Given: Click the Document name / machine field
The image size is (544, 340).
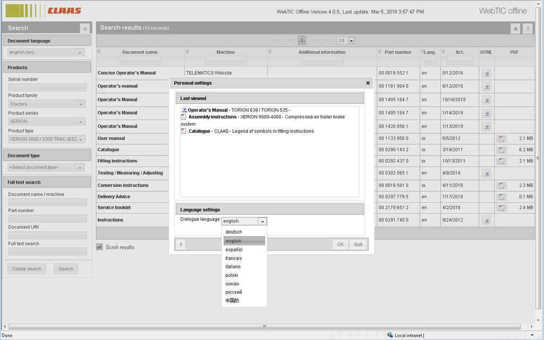Looking at the screenshot, I should click(x=47, y=202).
